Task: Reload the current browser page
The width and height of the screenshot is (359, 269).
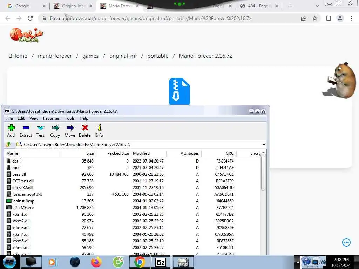Action: [x=30, y=18]
